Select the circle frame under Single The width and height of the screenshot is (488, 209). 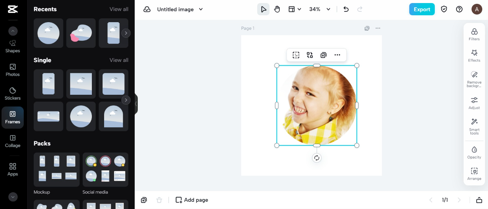click(81, 116)
